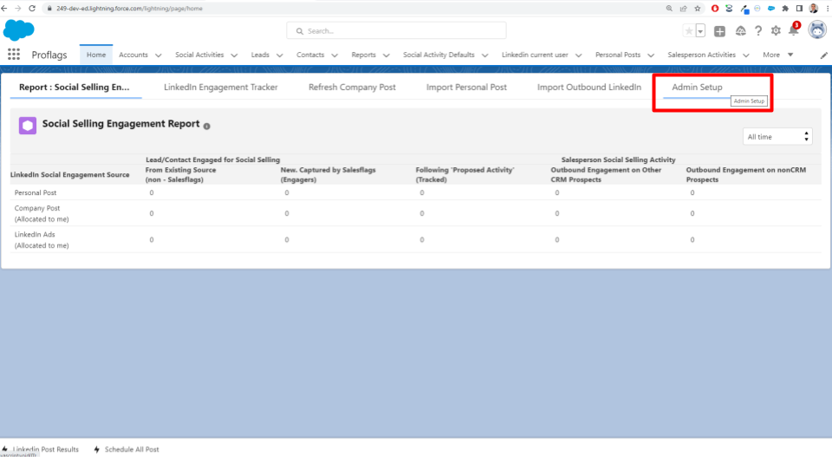832x468 pixels.
Task: Open the Salesforce Help question mark
Action: coord(758,31)
